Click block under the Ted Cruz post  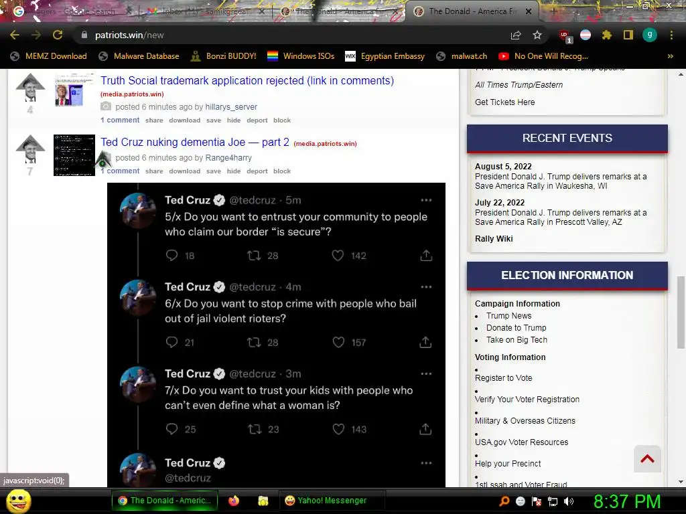[x=282, y=171]
